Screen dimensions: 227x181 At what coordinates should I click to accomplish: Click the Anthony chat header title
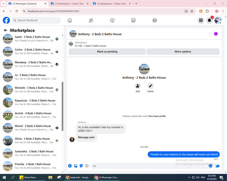pos(100,34)
